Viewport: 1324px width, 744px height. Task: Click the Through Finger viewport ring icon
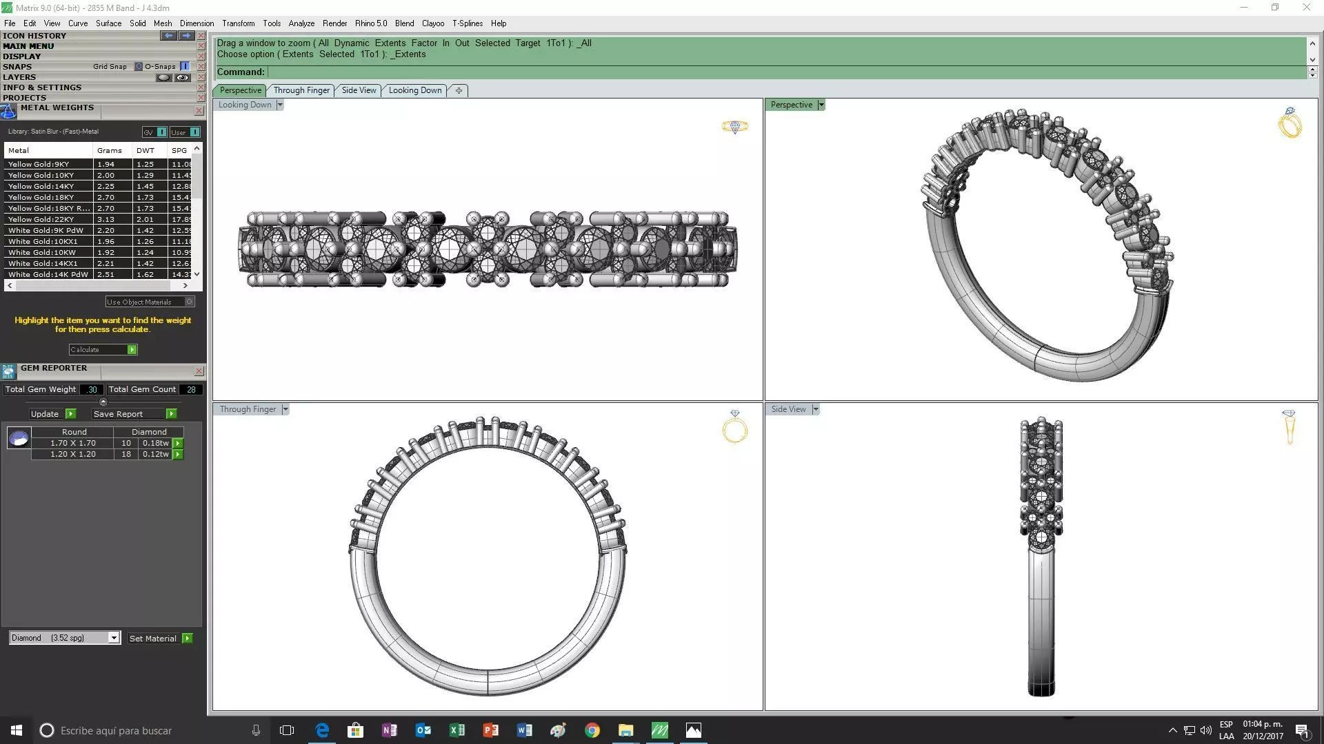pos(734,426)
